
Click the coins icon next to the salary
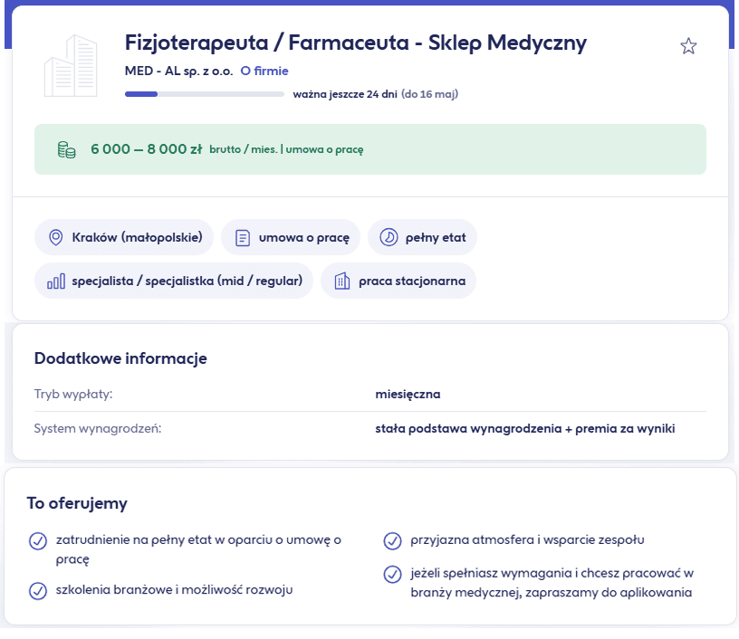[64, 148]
